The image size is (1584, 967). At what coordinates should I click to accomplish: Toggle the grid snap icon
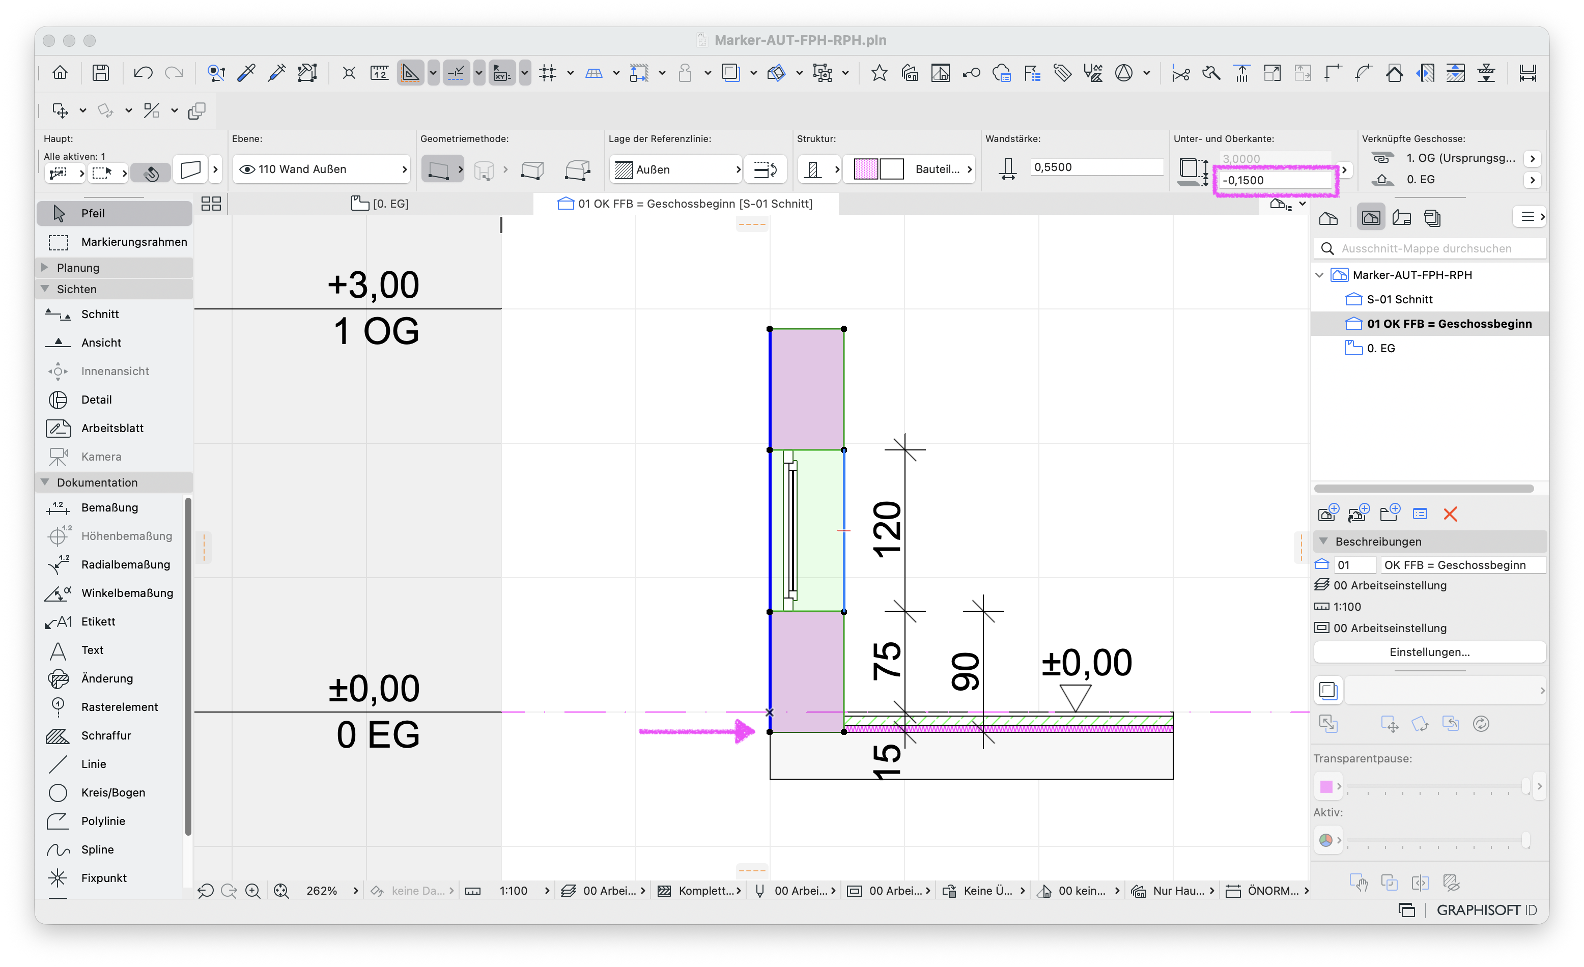tap(548, 73)
